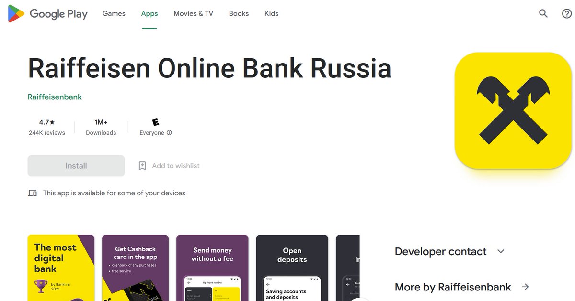Open the help question mark icon

click(x=567, y=14)
